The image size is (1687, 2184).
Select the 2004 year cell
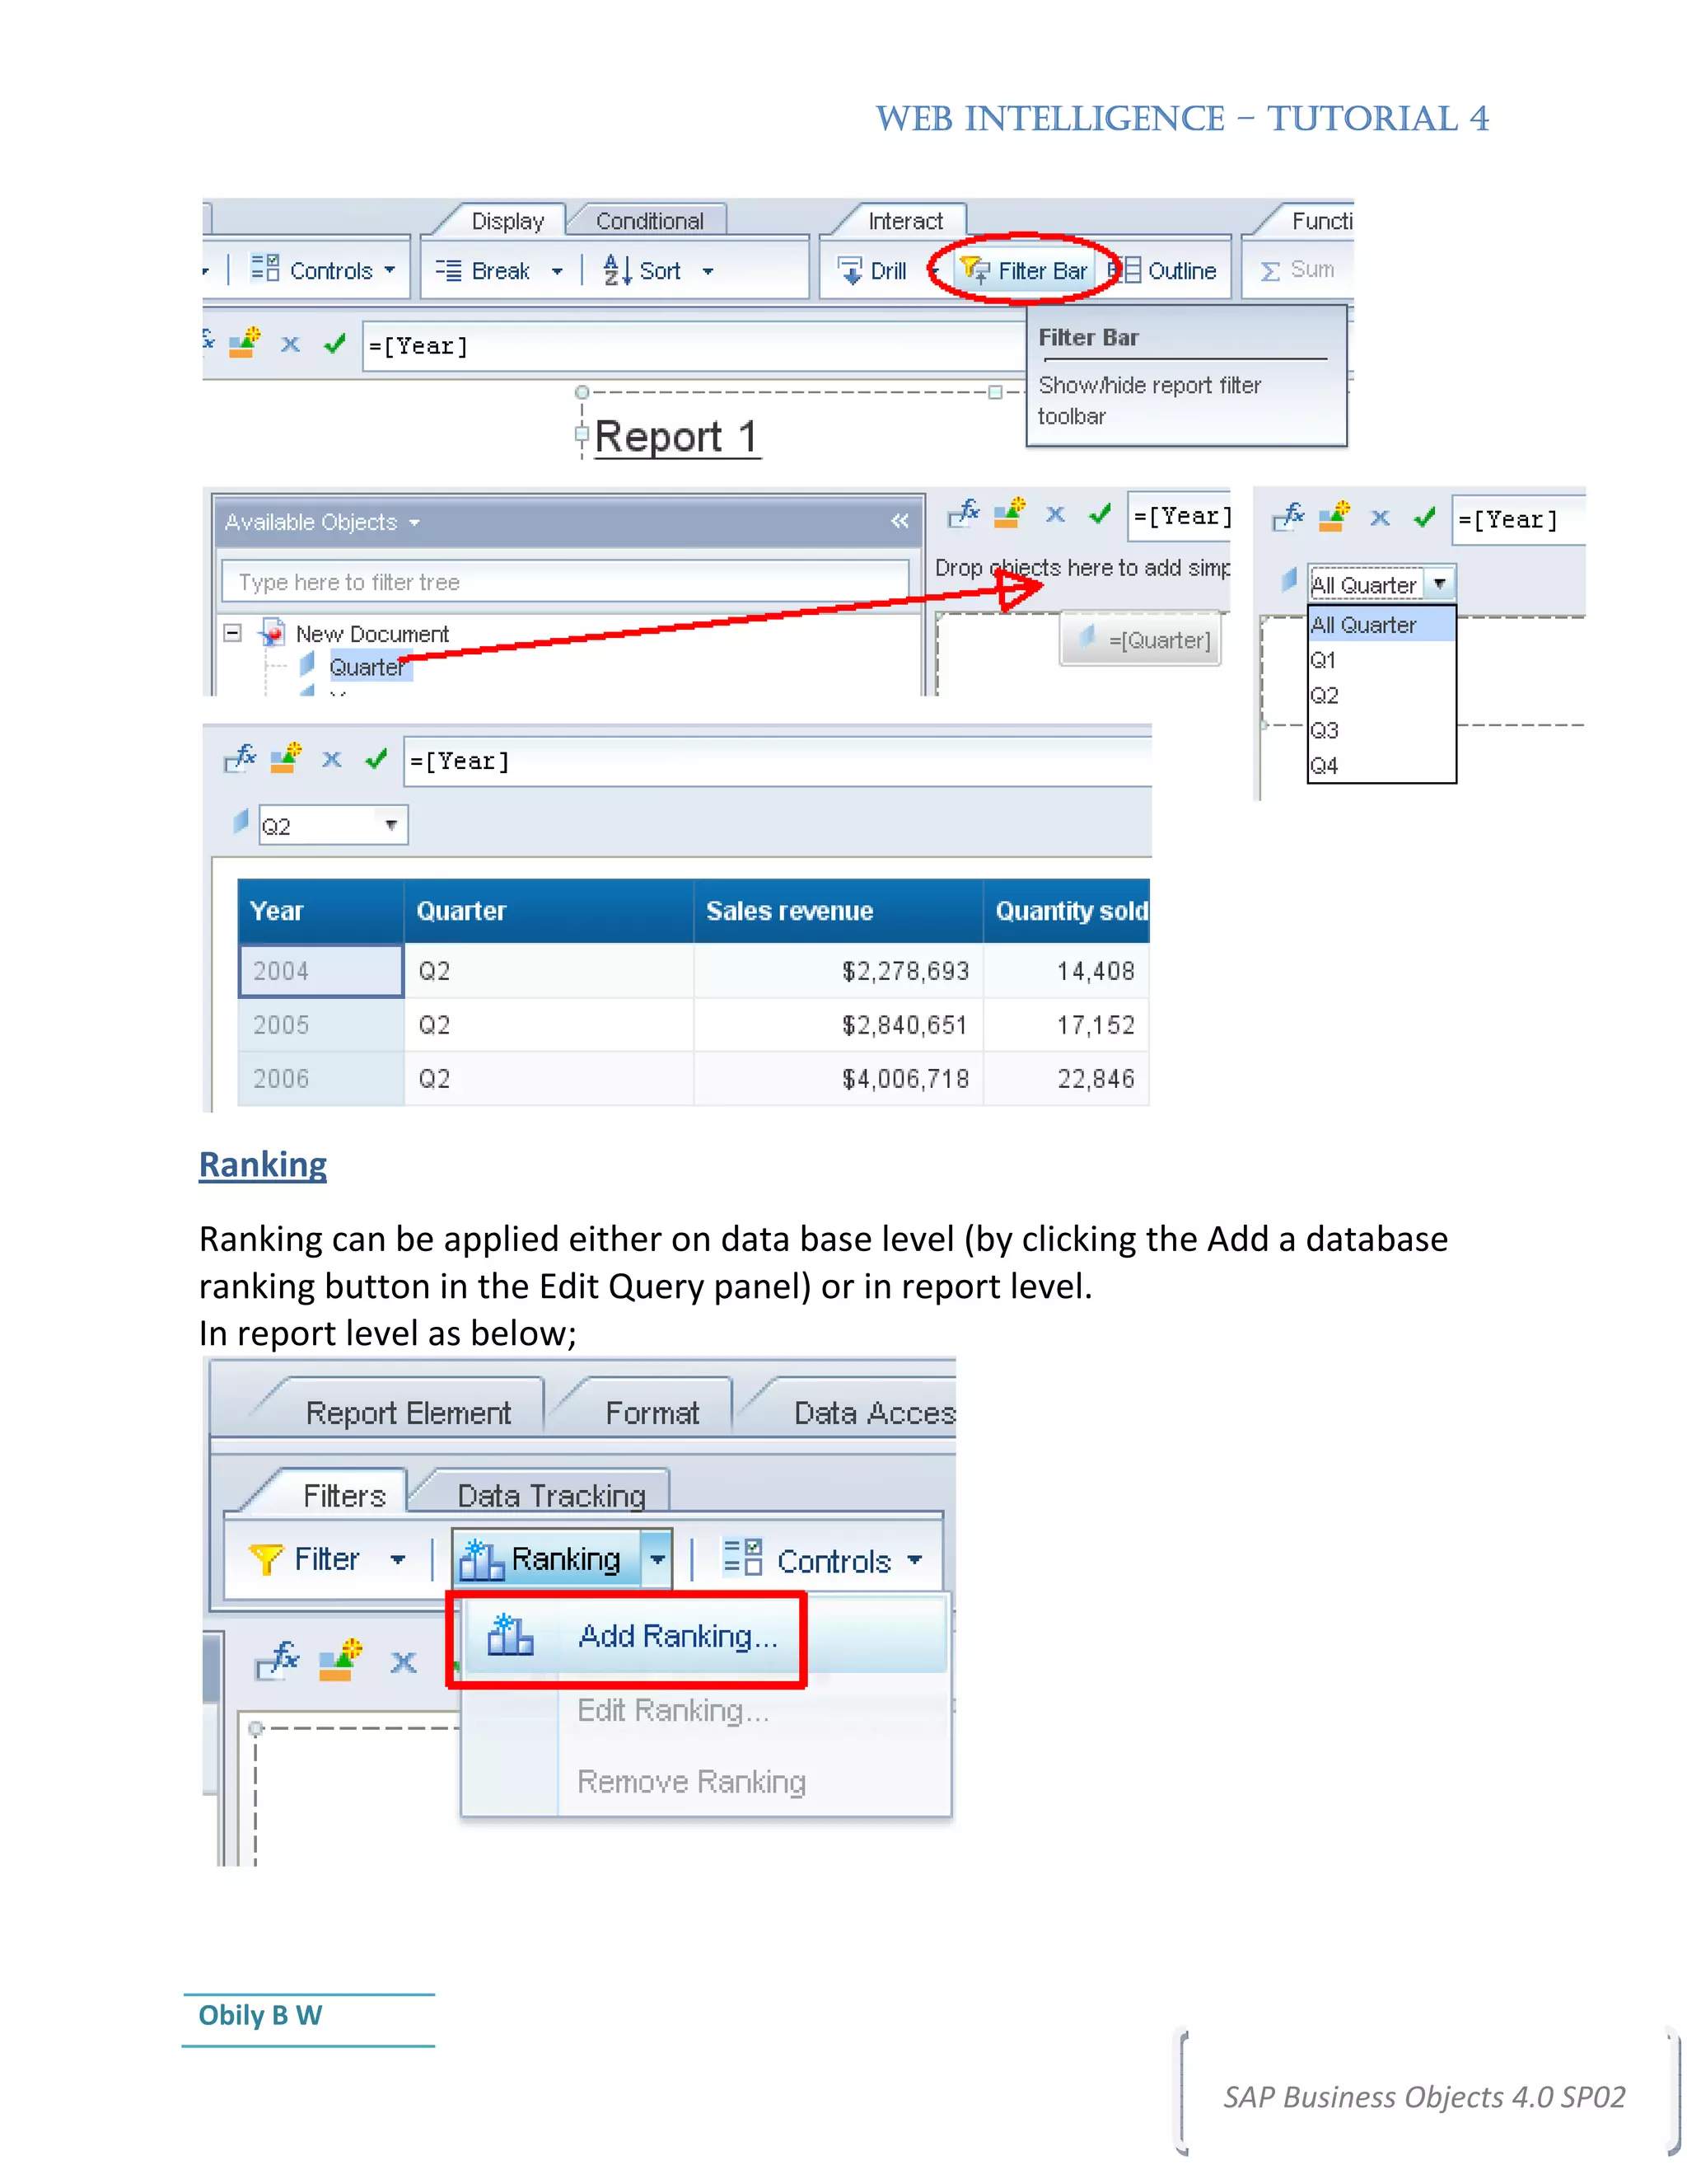[x=320, y=971]
